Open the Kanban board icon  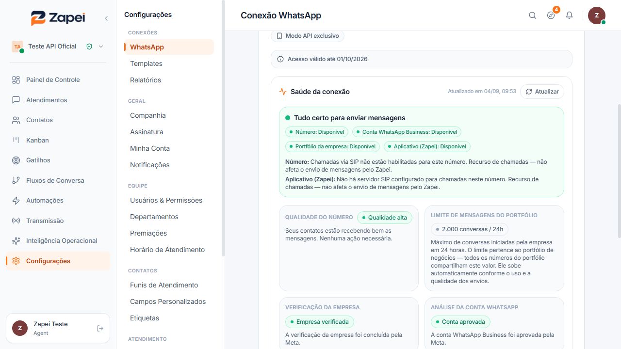point(16,140)
